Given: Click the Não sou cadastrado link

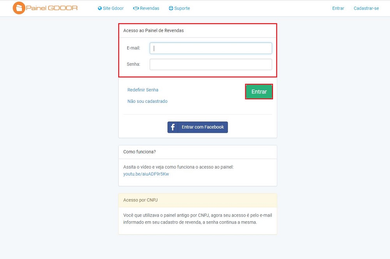Looking at the screenshot, I should 147,101.
